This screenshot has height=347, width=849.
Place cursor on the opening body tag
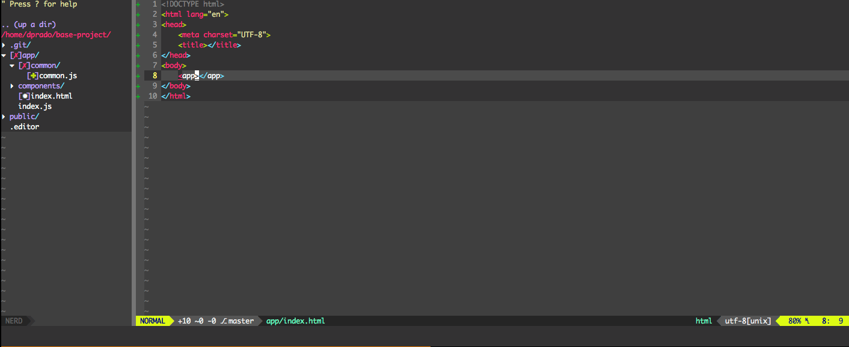coord(174,66)
